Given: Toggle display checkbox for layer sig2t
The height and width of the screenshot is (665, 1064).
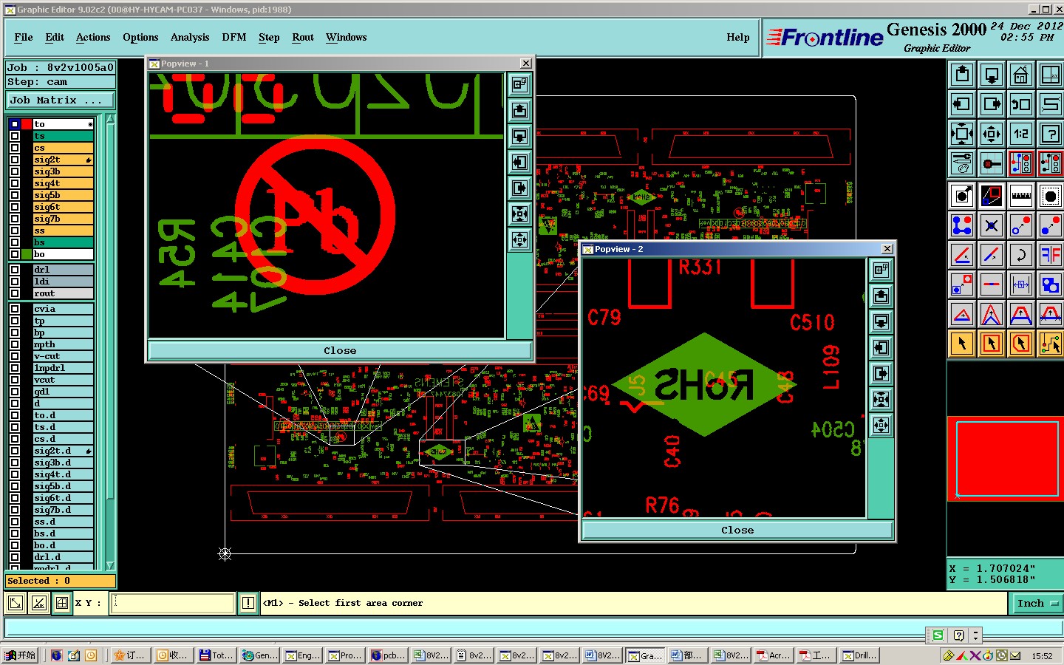Looking at the screenshot, I should [15, 160].
